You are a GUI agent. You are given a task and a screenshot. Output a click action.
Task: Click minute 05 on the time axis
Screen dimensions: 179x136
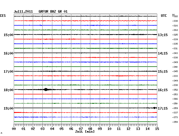click(x=61, y=129)
